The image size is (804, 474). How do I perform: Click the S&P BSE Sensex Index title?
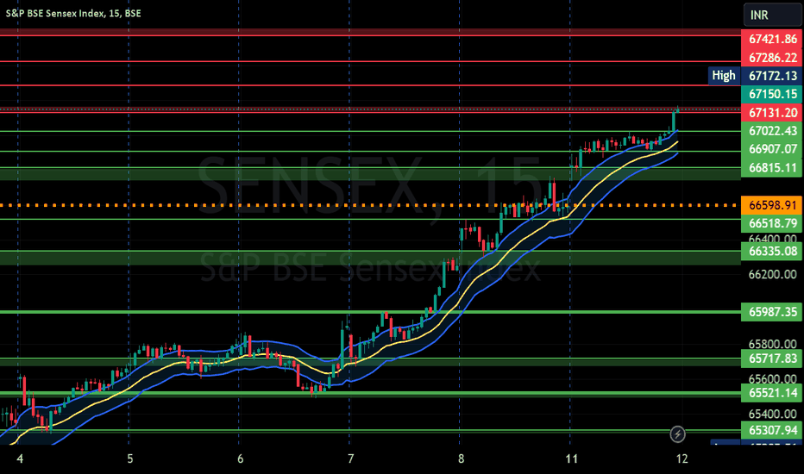point(73,13)
